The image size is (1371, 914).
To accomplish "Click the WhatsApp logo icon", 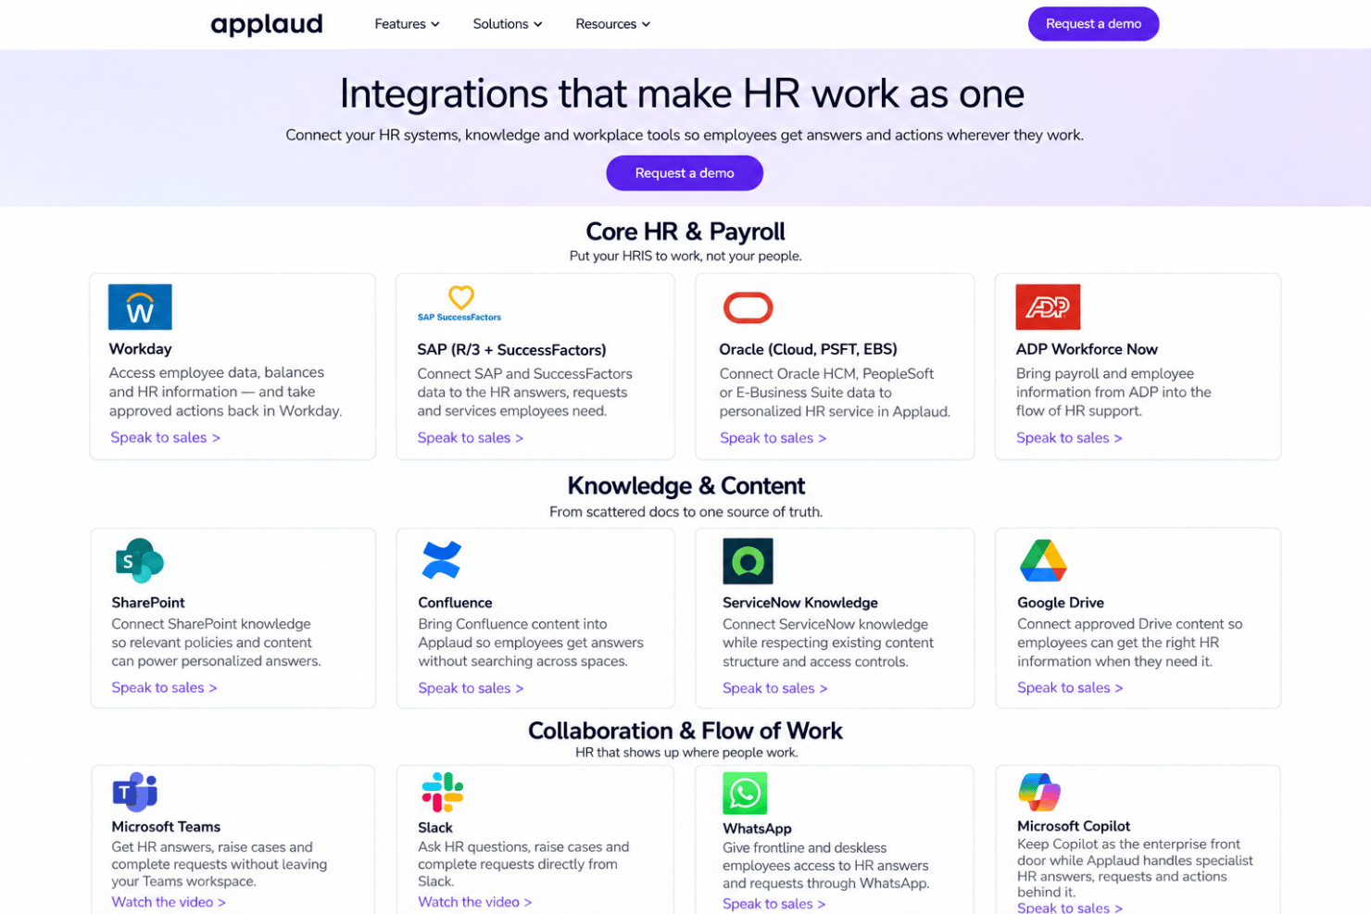I will point(745,793).
